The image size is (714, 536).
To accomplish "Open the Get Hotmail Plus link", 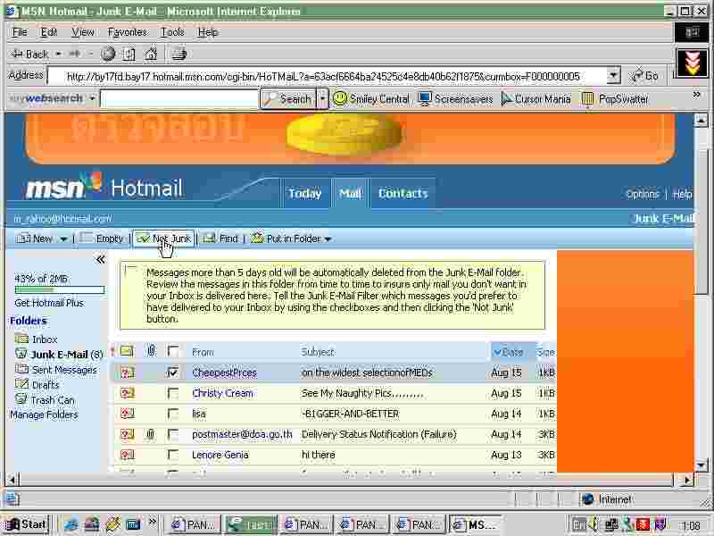I will pos(49,303).
